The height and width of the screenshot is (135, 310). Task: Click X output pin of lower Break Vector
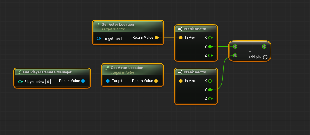coord(210,81)
